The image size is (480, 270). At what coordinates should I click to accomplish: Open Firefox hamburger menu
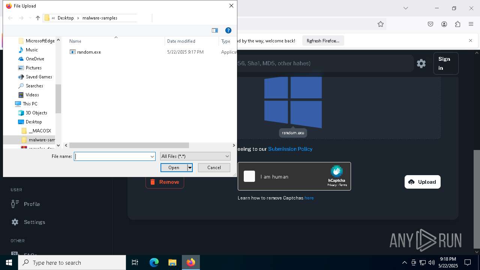(x=471, y=24)
